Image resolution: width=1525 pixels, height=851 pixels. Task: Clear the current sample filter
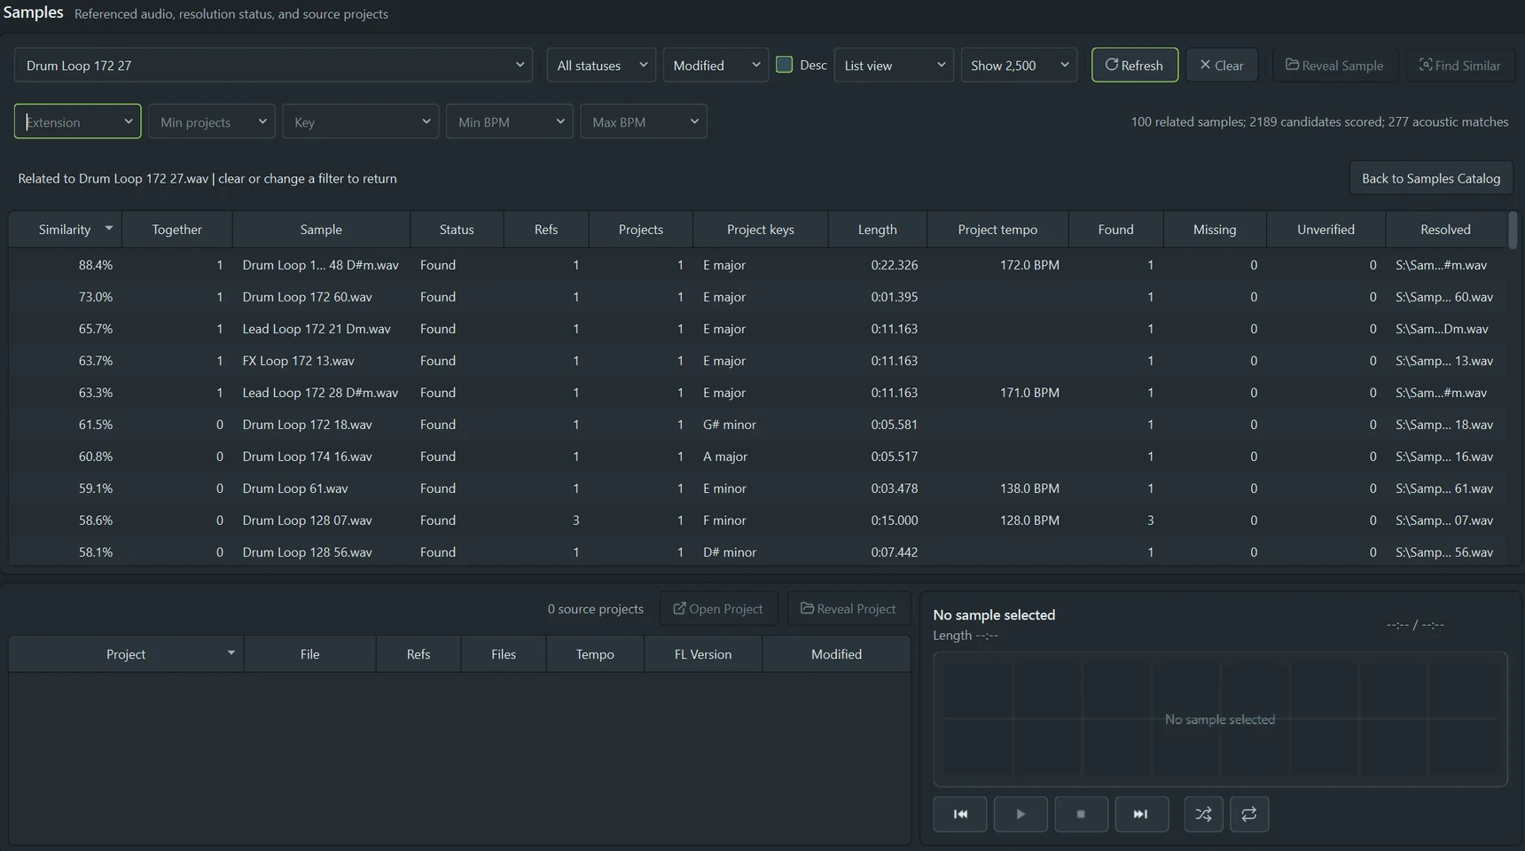click(1222, 65)
